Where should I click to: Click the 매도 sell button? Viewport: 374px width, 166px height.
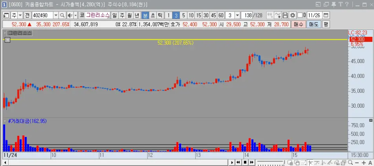pyautogui.click(x=314, y=24)
